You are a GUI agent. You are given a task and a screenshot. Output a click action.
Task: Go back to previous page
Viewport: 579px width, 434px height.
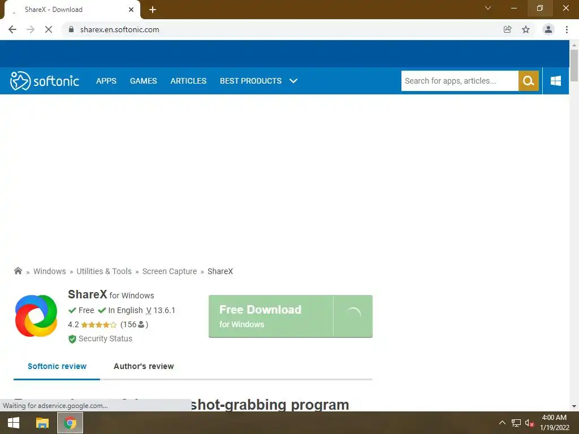[x=12, y=29]
